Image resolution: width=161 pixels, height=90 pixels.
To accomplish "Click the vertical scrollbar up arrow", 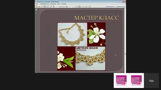I will (x=125, y=9).
